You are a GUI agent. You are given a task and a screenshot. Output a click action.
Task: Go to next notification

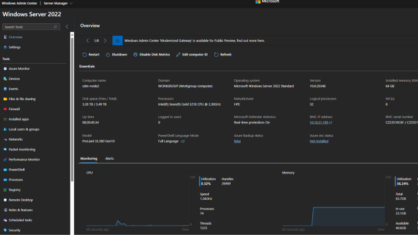click(105, 41)
